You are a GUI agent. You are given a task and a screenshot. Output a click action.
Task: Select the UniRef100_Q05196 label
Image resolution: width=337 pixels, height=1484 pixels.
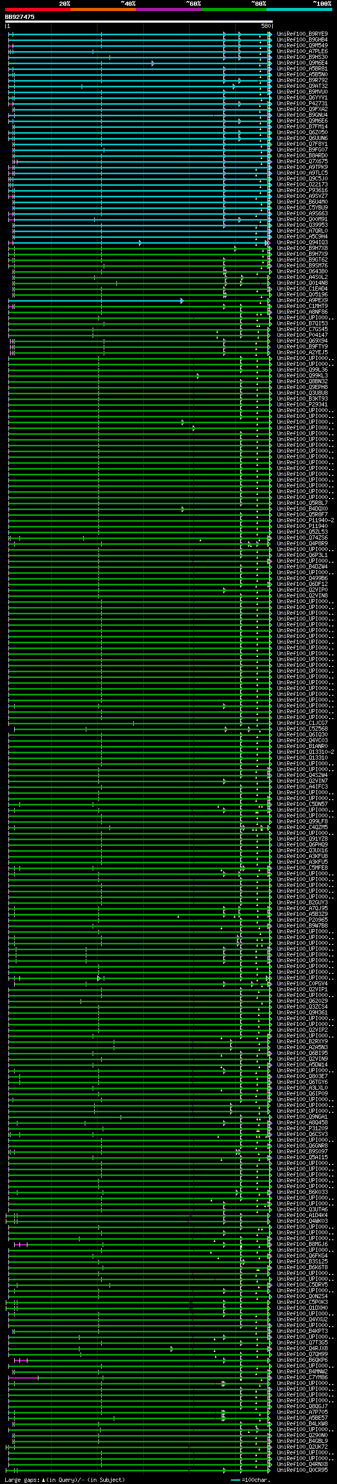click(x=302, y=294)
